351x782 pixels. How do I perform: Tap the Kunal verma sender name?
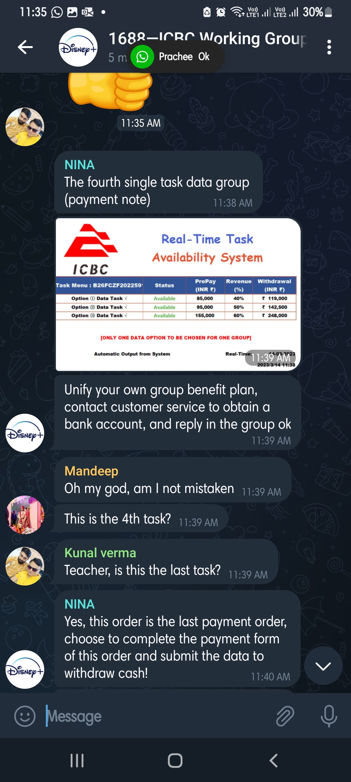100,553
